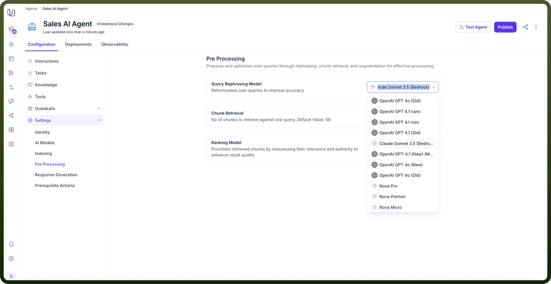
Task: Pick the Claude Sonnet 3.5 (Bedro… list entry
Action: tap(403, 144)
